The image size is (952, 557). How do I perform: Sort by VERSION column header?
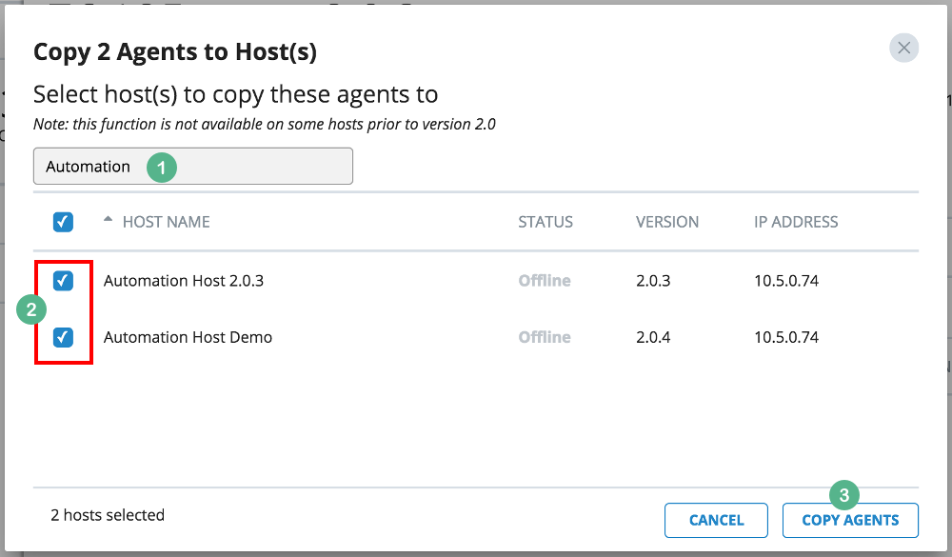[x=667, y=222]
